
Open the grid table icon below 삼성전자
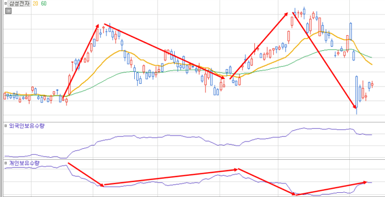tap(8, 10)
